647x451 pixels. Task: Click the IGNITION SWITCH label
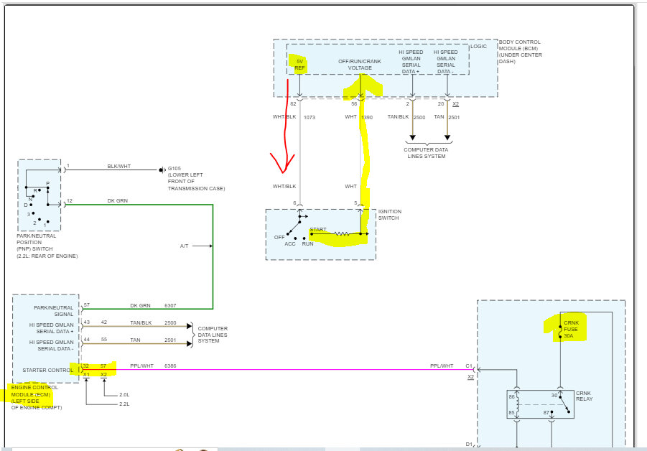point(389,215)
